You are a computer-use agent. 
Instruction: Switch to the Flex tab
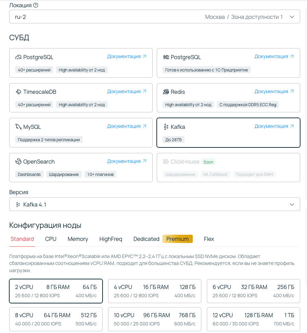209,239
